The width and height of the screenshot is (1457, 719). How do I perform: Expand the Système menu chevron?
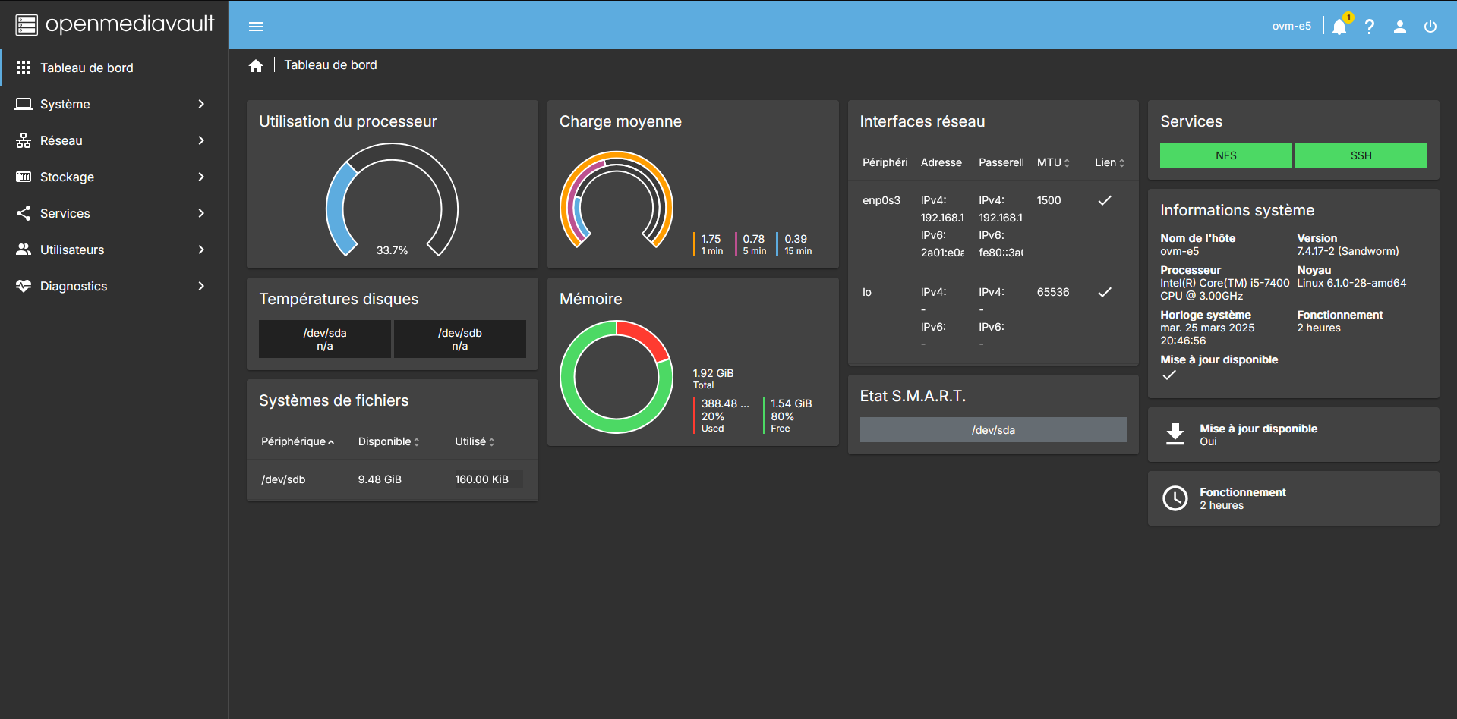(201, 104)
